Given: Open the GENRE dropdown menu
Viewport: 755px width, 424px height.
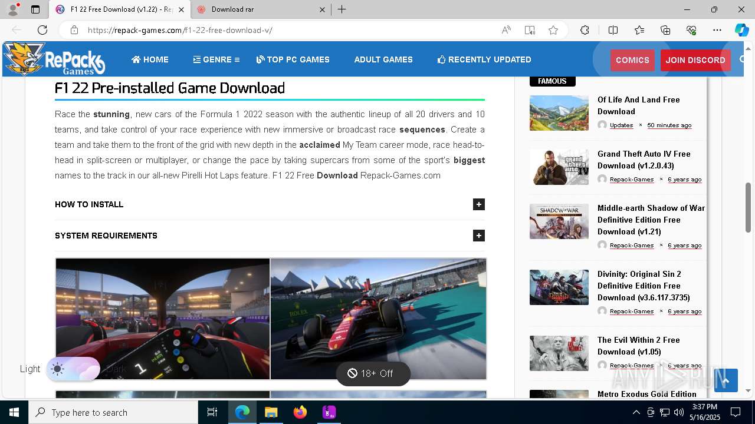Looking at the screenshot, I should (x=216, y=59).
